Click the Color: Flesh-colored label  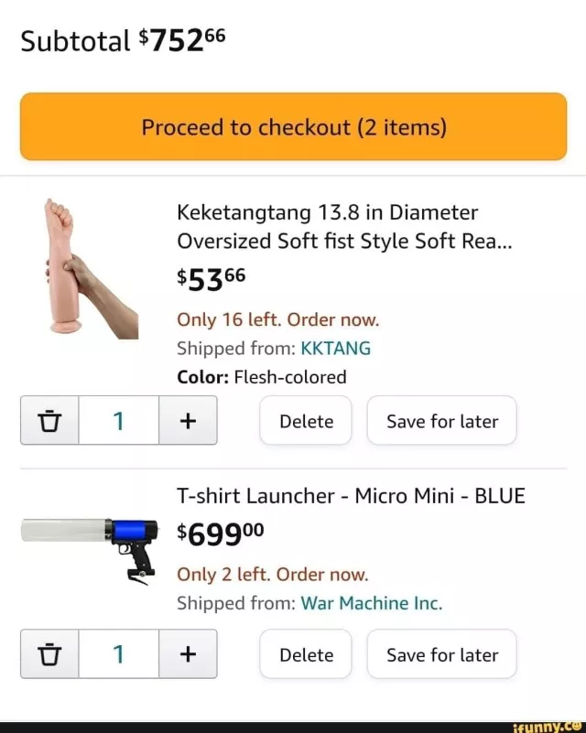tap(262, 377)
